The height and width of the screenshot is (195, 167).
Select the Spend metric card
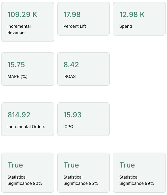tap(139, 19)
